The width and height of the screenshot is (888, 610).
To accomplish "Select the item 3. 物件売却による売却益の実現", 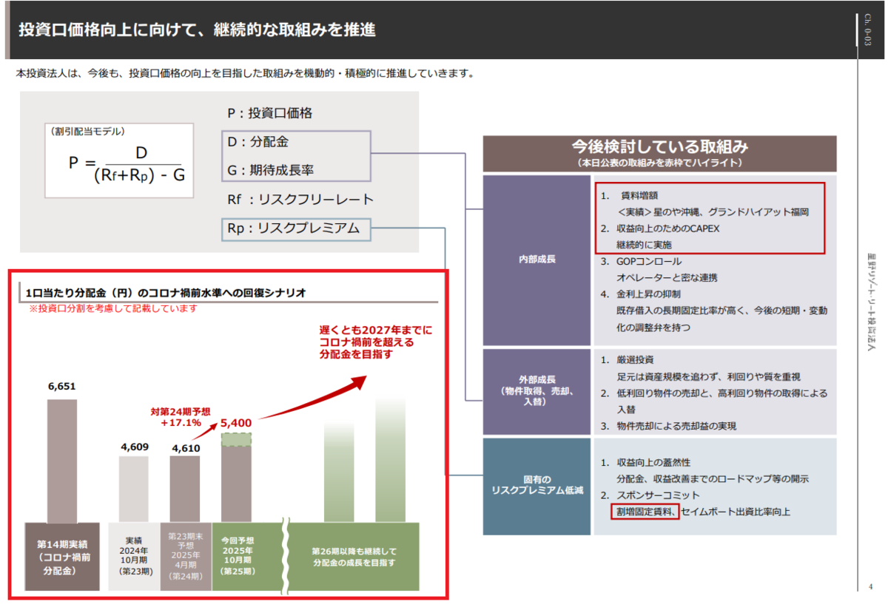I will [x=668, y=426].
